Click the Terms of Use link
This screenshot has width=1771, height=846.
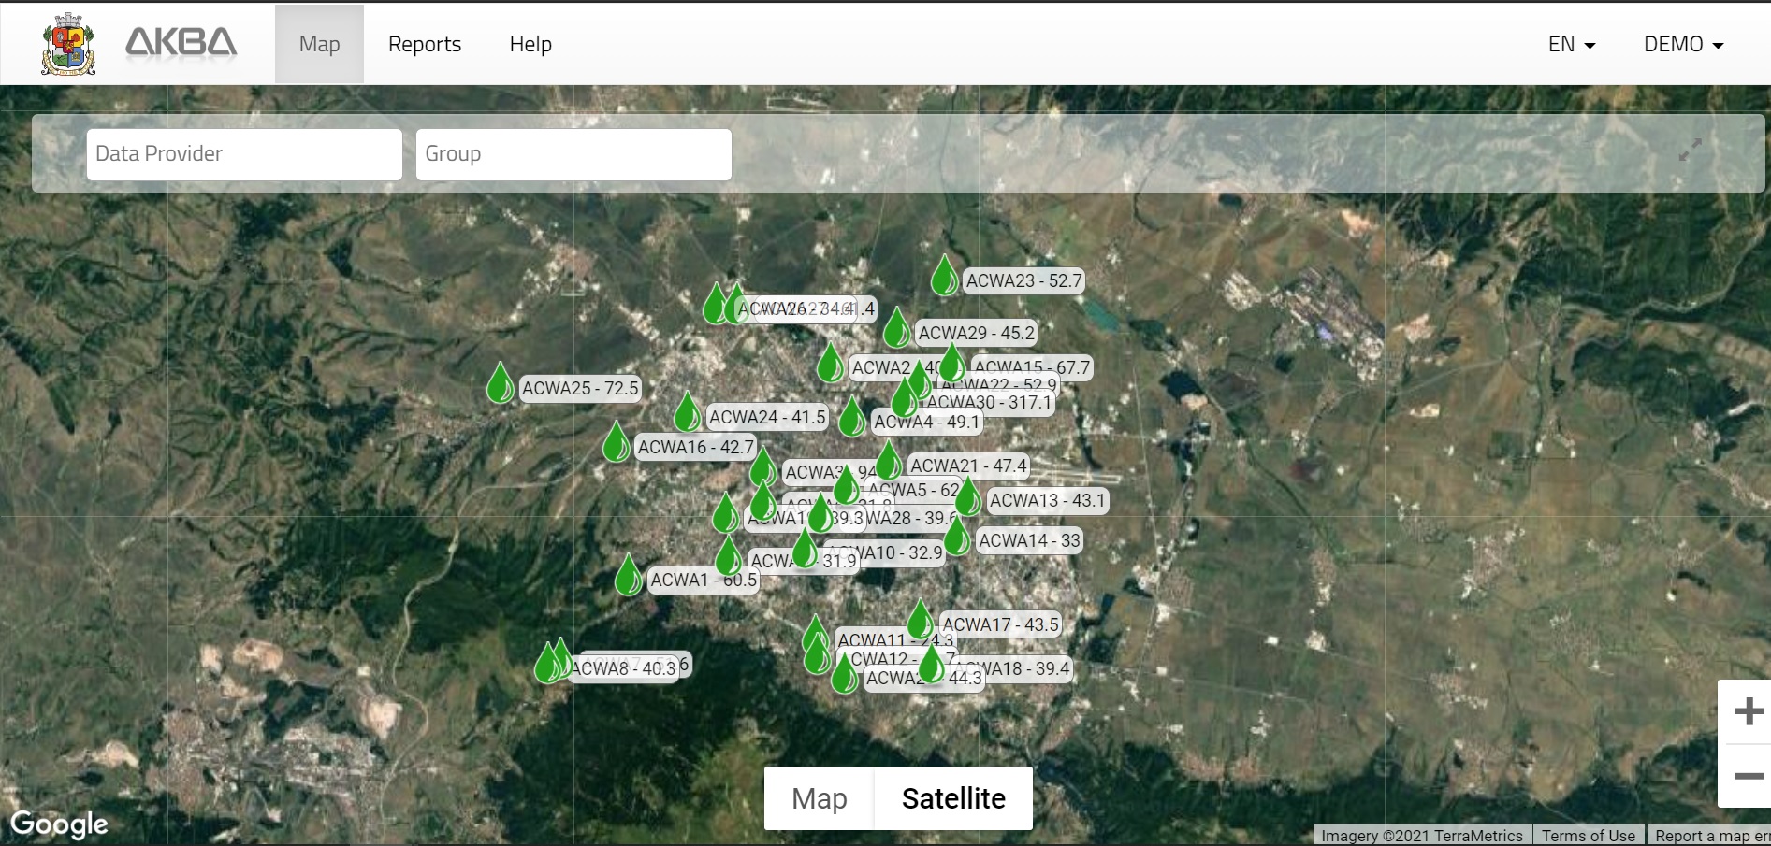pos(1588,836)
